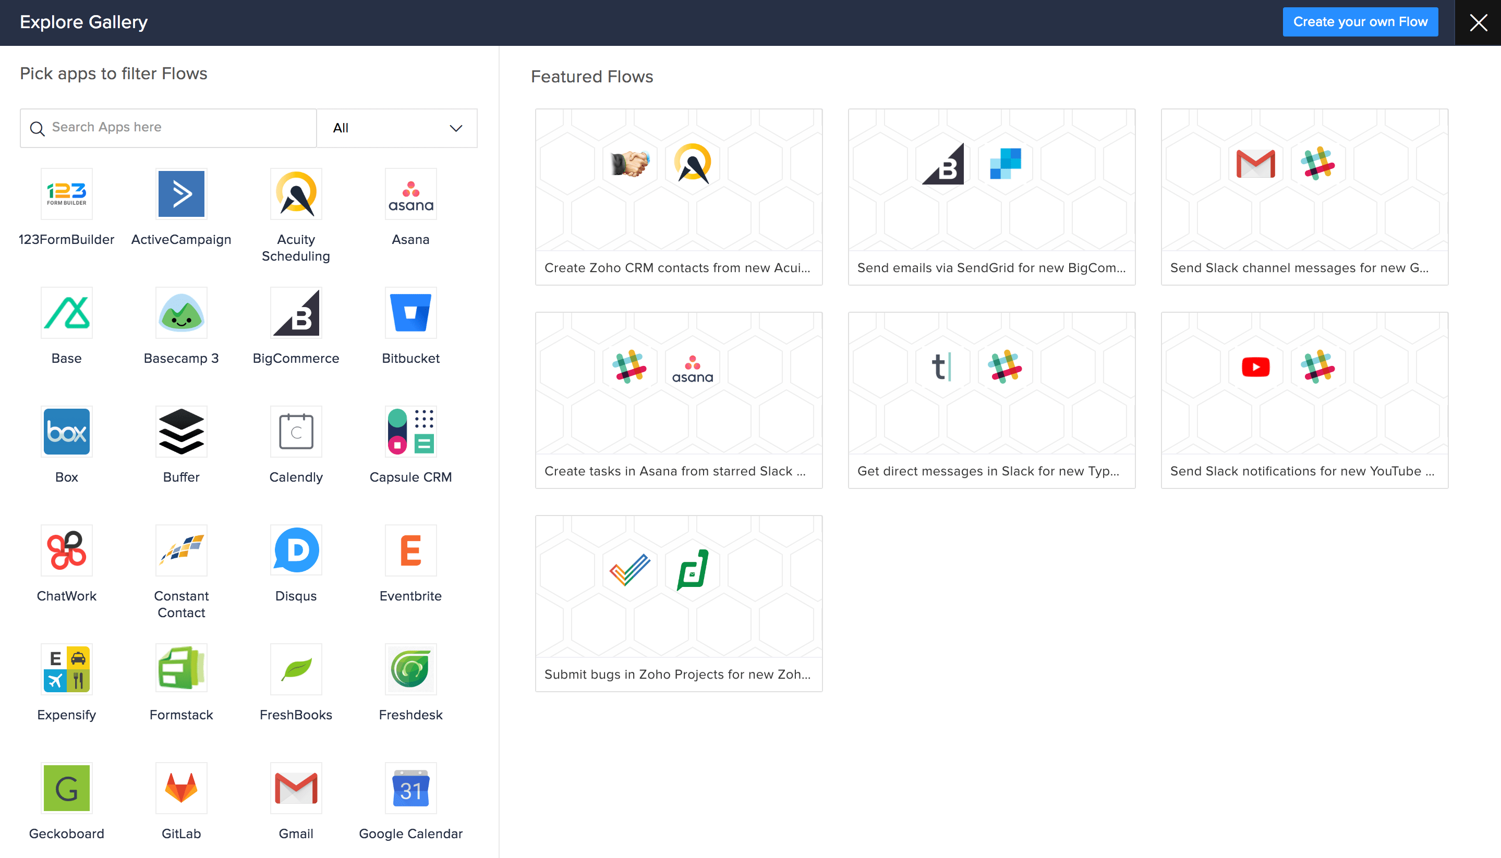This screenshot has width=1501, height=858.
Task: Close the Explore Gallery panel
Action: click(x=1478, y=22)
